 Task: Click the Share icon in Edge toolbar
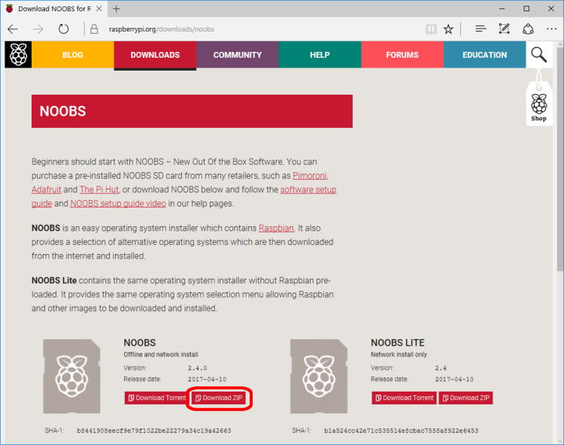pyautogui.click(x=528, y=29)
